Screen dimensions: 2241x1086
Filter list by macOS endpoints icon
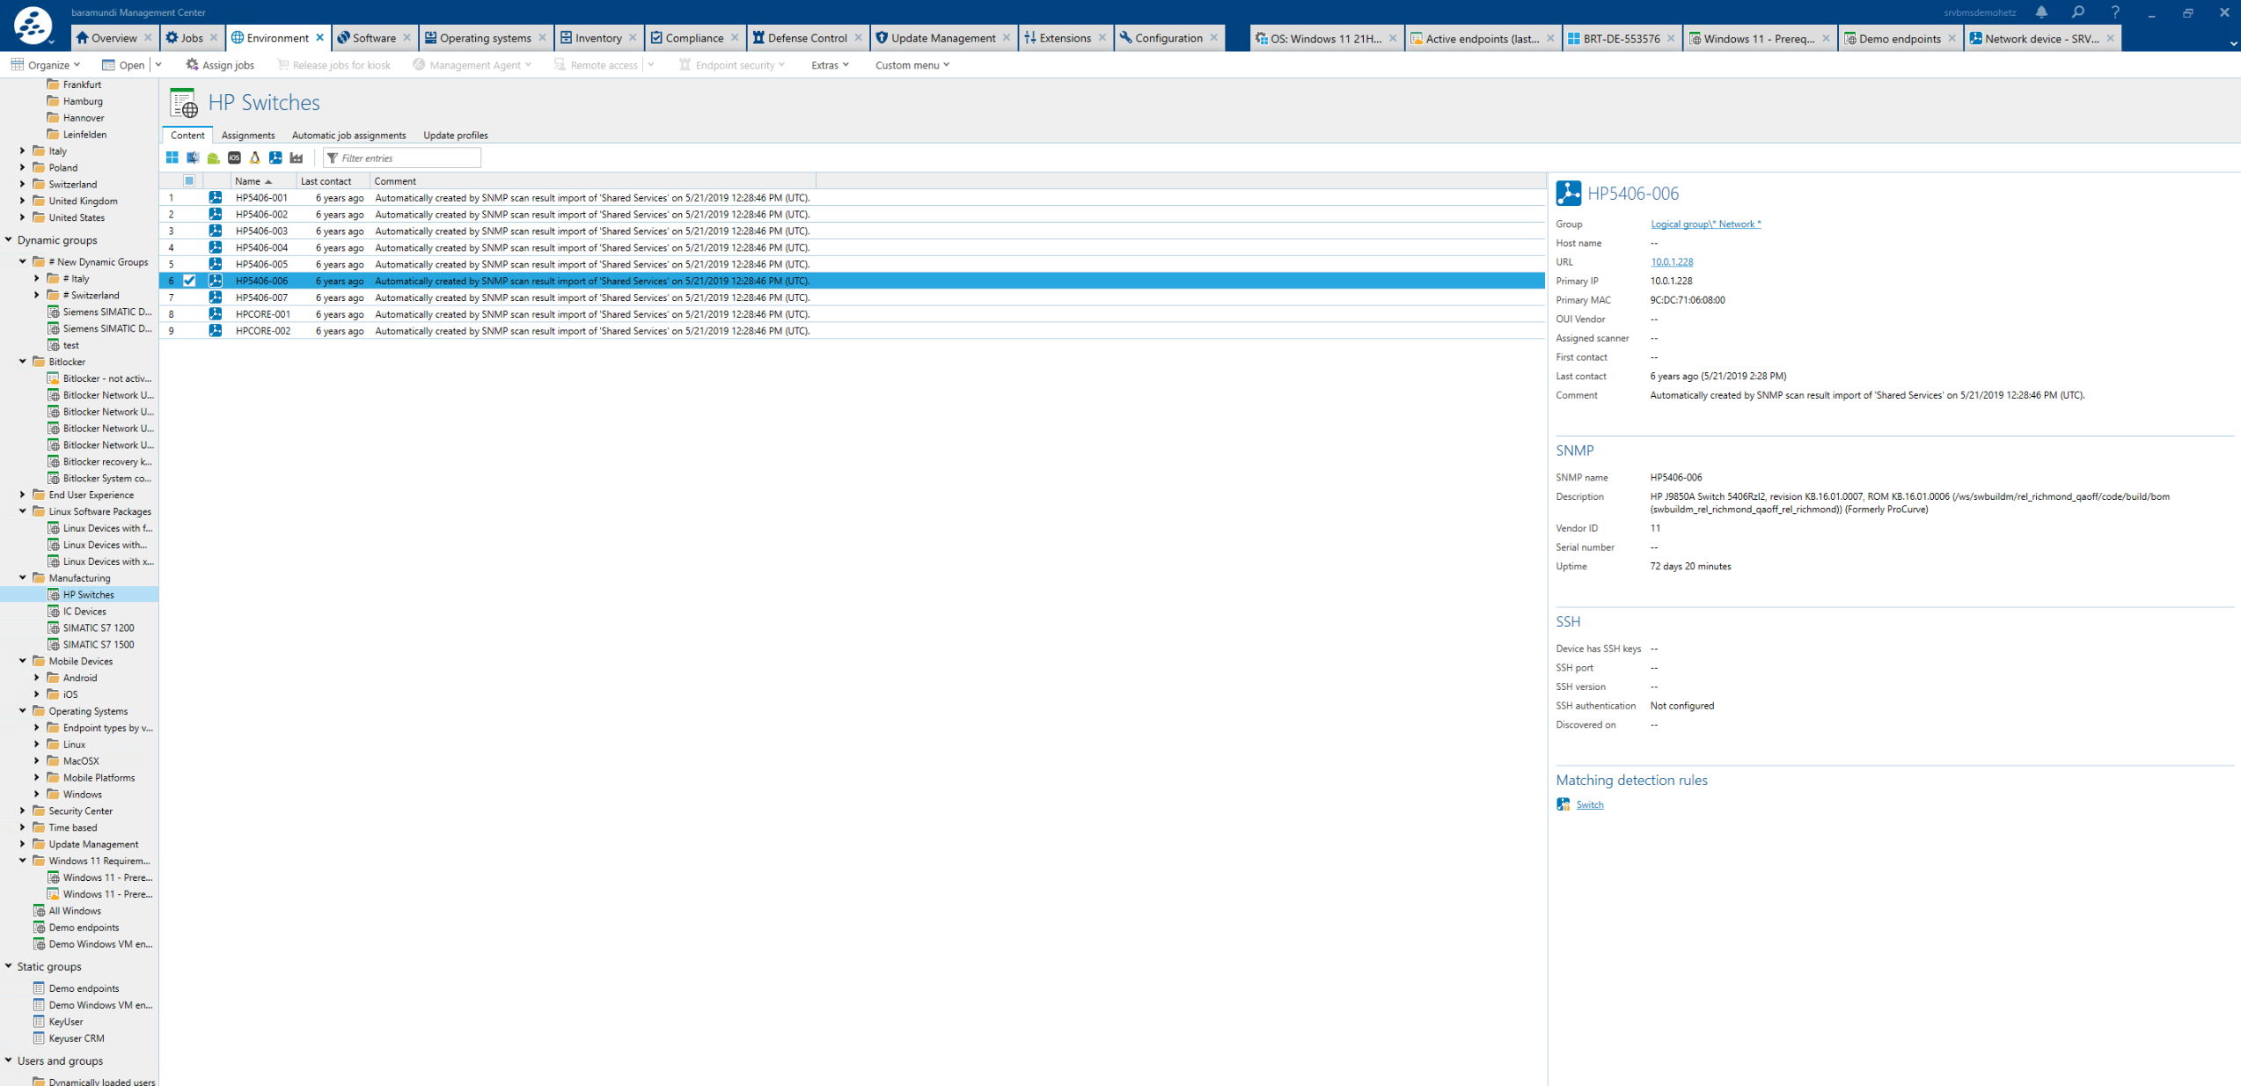click(193, 158)
